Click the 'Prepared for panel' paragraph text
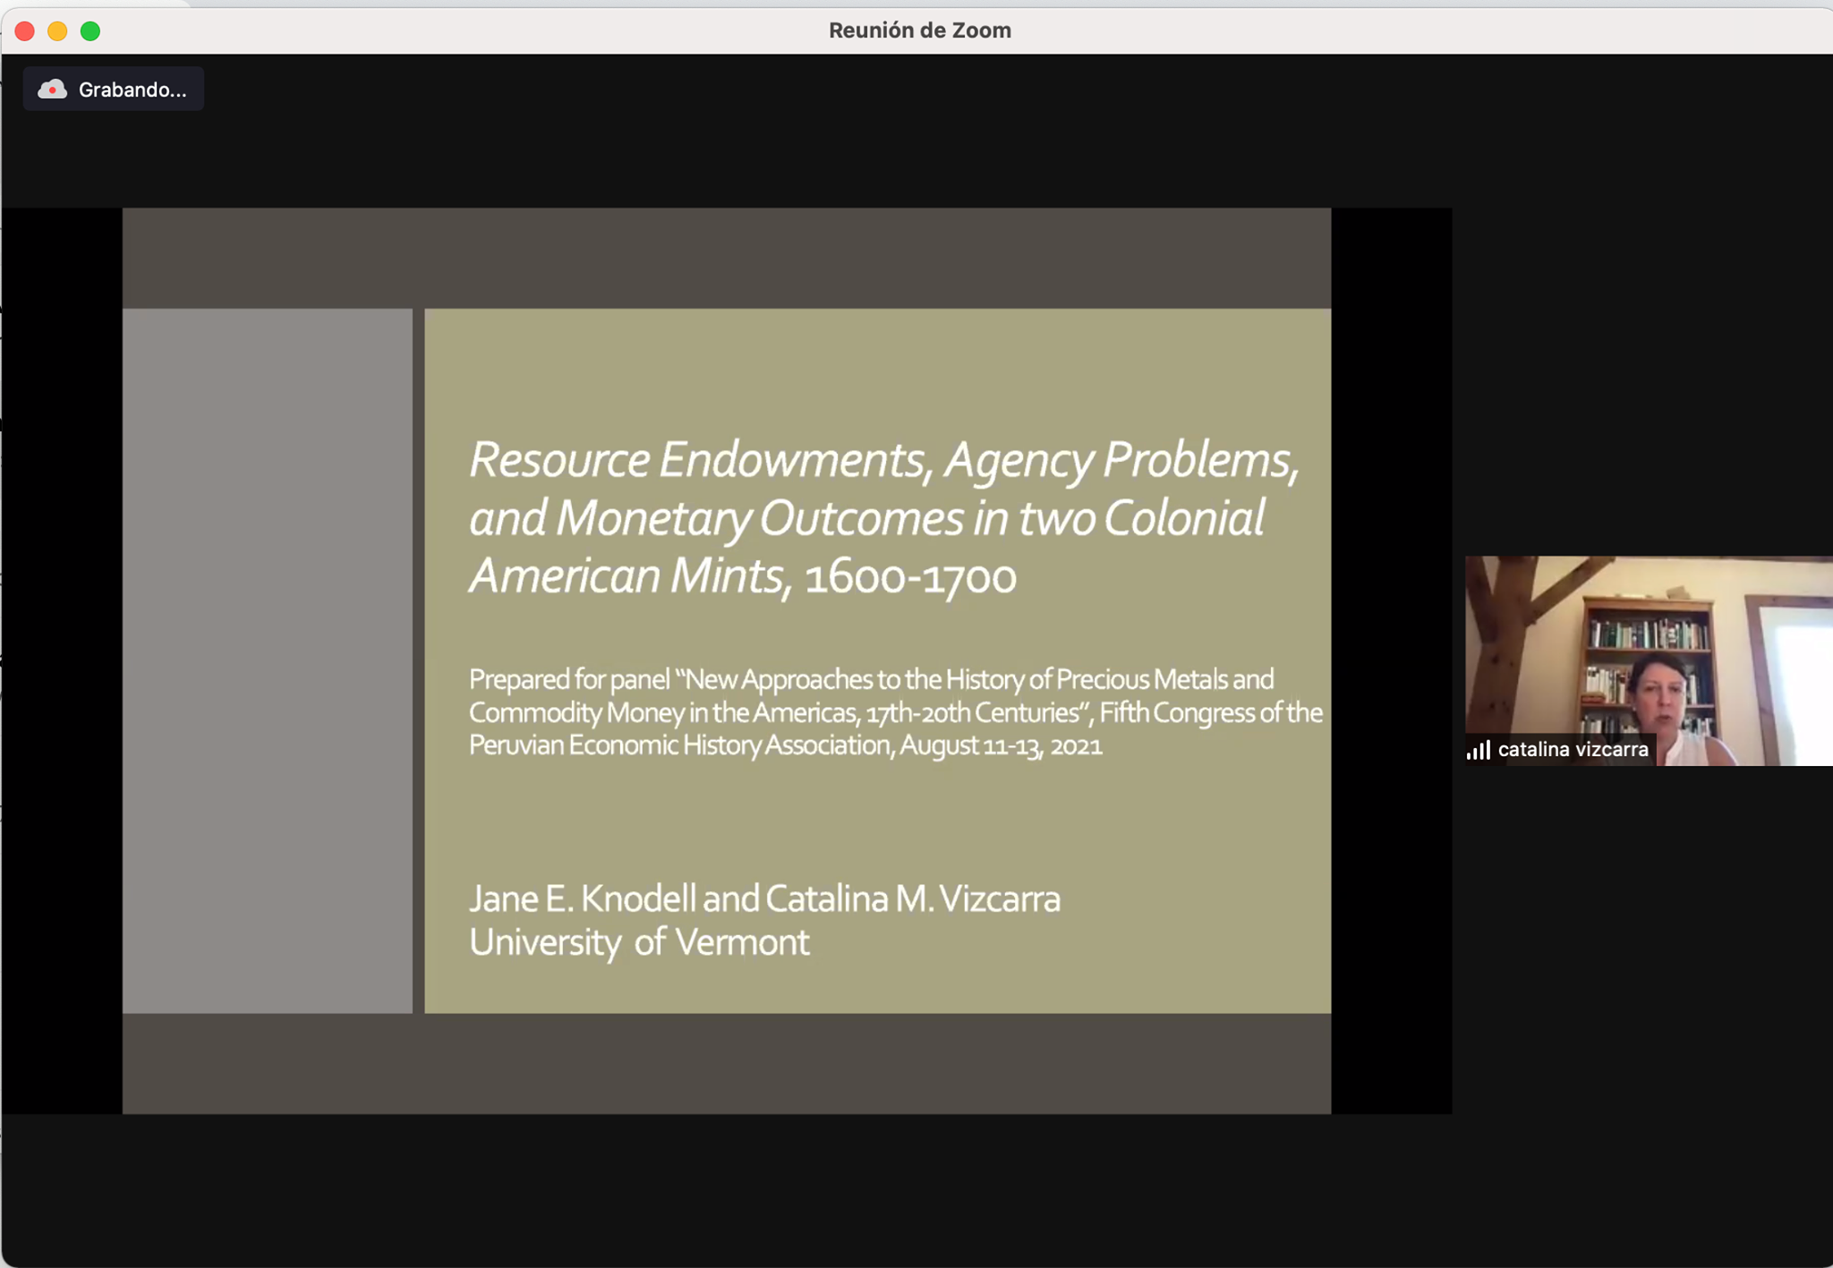This screenshot has height=1268, width=1833. point(895,712)
